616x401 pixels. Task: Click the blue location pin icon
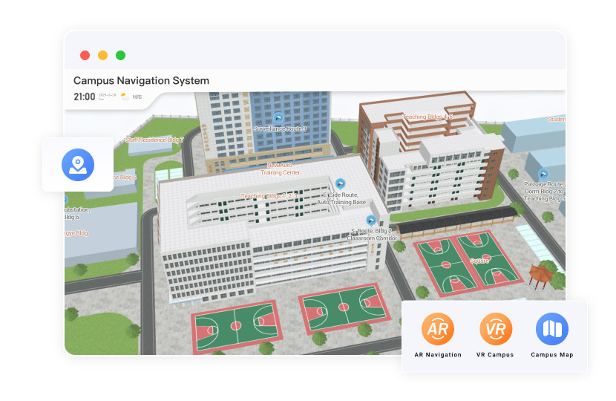(78, 165)
